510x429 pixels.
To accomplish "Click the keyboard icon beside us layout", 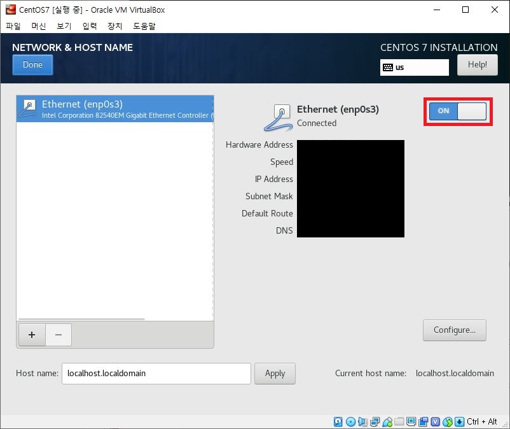I will click(x=388, y=67).
